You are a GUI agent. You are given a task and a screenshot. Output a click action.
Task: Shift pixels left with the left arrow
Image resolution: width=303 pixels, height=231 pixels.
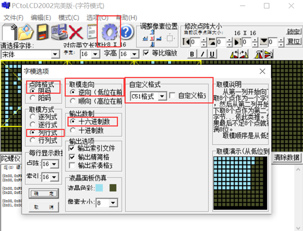pos(146,39)
